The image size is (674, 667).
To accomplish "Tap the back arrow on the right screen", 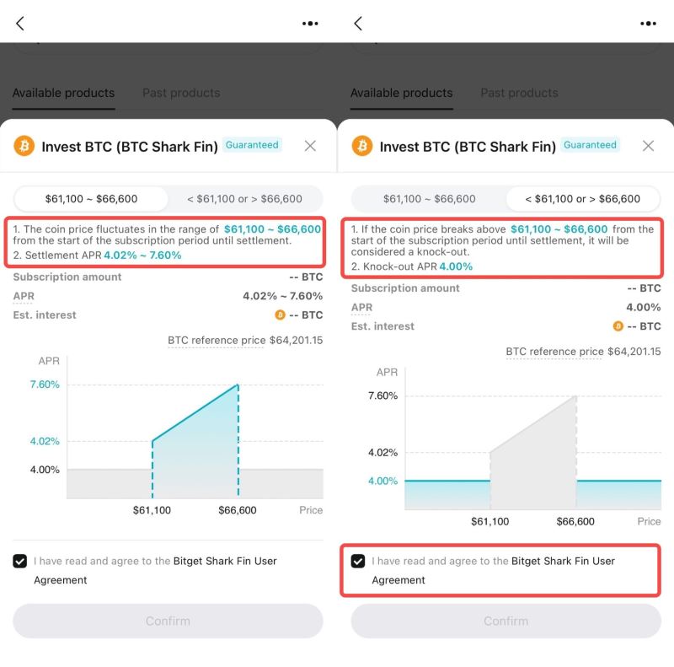I will [x=357, y=24].
